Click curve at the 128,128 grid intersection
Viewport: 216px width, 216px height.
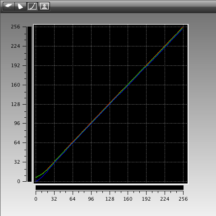coord(110,104)
